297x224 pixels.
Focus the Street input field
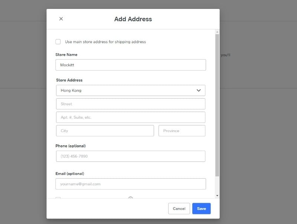(130, 104)
